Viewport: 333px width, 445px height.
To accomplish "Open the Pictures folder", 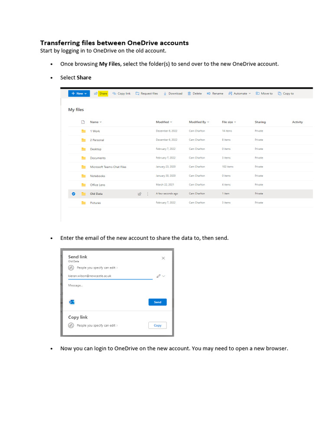I will tap(95, 203).
